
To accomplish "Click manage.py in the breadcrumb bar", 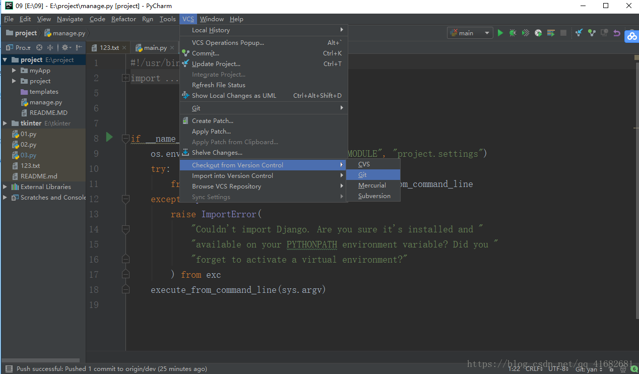I will click(x=65, y=33).
